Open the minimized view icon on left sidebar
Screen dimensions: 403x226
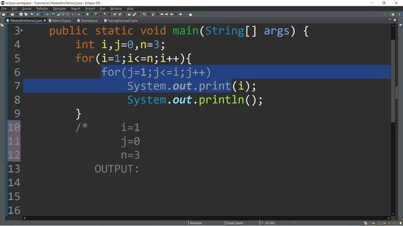coord(3,25)
